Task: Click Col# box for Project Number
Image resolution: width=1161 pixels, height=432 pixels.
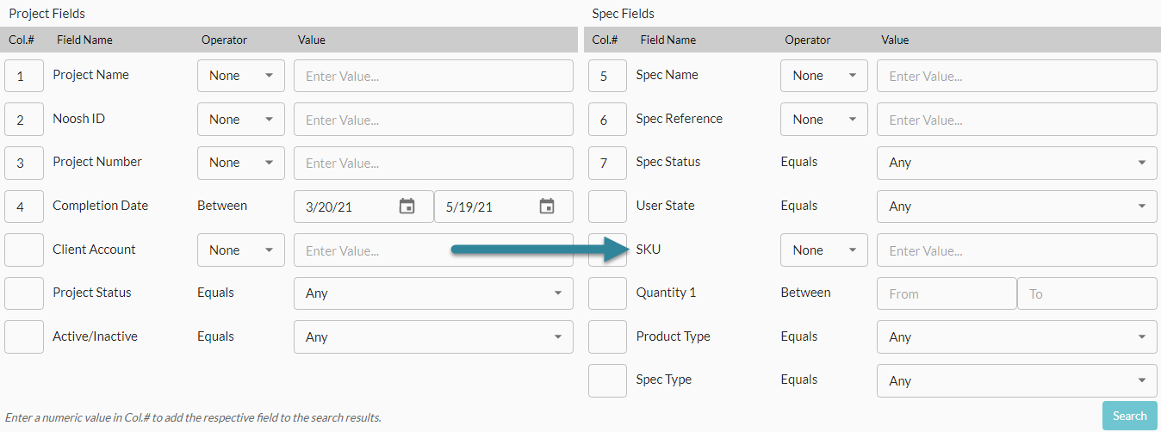Action: pos(24,163)
